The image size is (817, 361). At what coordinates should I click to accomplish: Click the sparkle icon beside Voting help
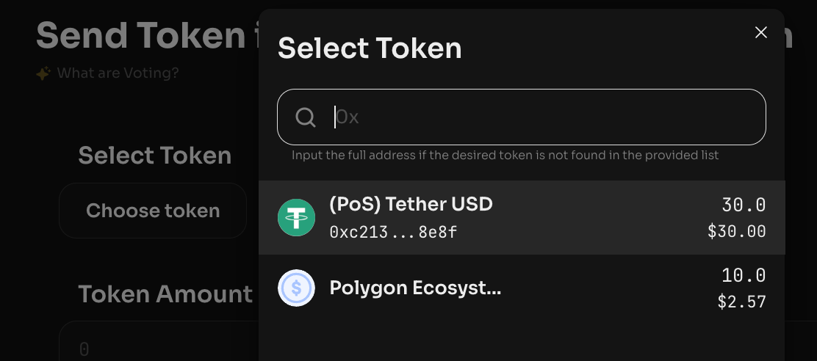click(x=43, y=73)
